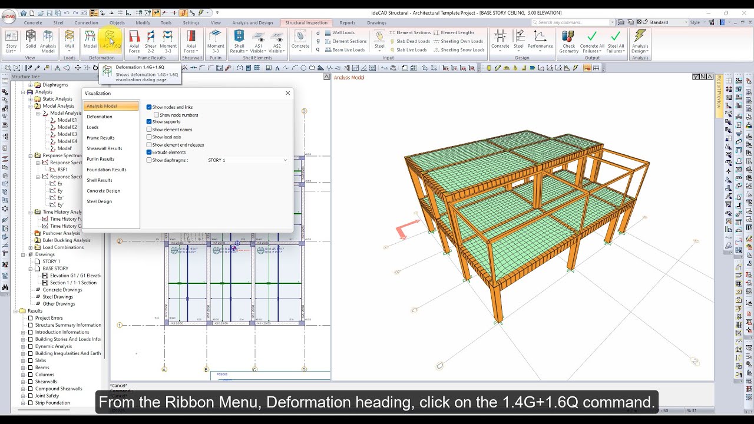Check Project Errors box in Results
The image size is (754, 424).
pos(31,318)
